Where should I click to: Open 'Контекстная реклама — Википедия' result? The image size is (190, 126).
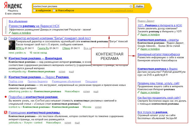[x=35, y=58]
